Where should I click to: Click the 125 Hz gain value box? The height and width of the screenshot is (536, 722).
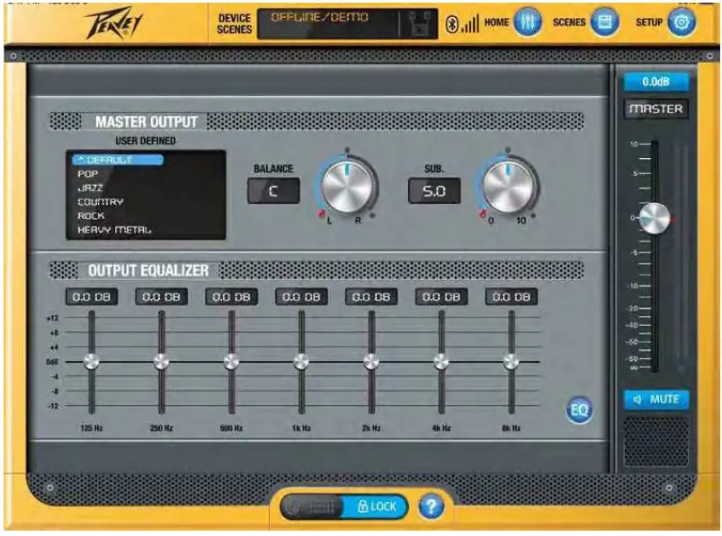tap(91, 297)
